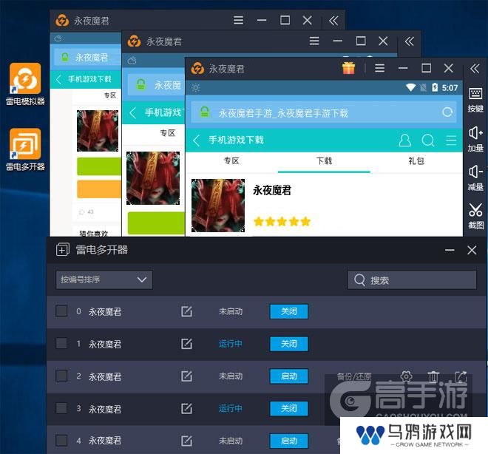Rename instance 1 via its edit icon
This screenshot has width=488, height=454.
pyautogui.click(x=186, y=344)
